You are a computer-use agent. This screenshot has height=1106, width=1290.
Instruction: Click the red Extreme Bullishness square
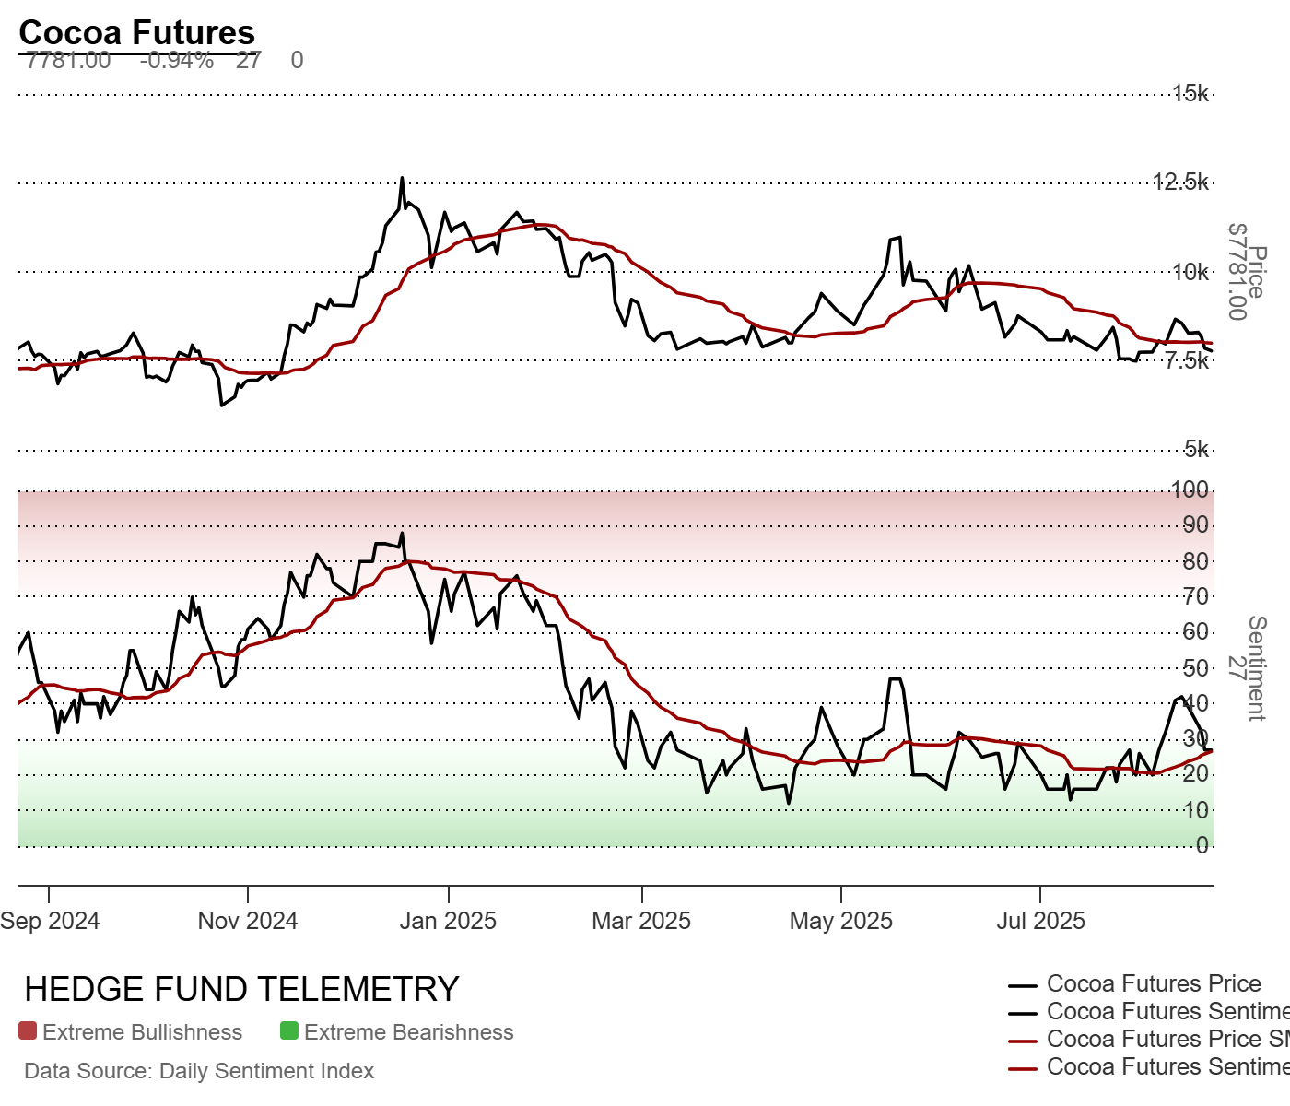[x=28, y=1031]
